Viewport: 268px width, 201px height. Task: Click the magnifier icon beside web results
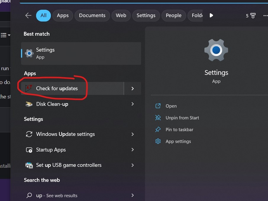coord(29,195)
